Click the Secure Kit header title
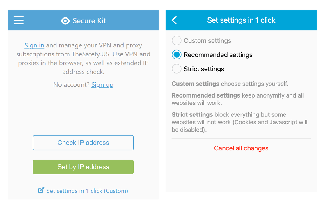 pos(89,21)
